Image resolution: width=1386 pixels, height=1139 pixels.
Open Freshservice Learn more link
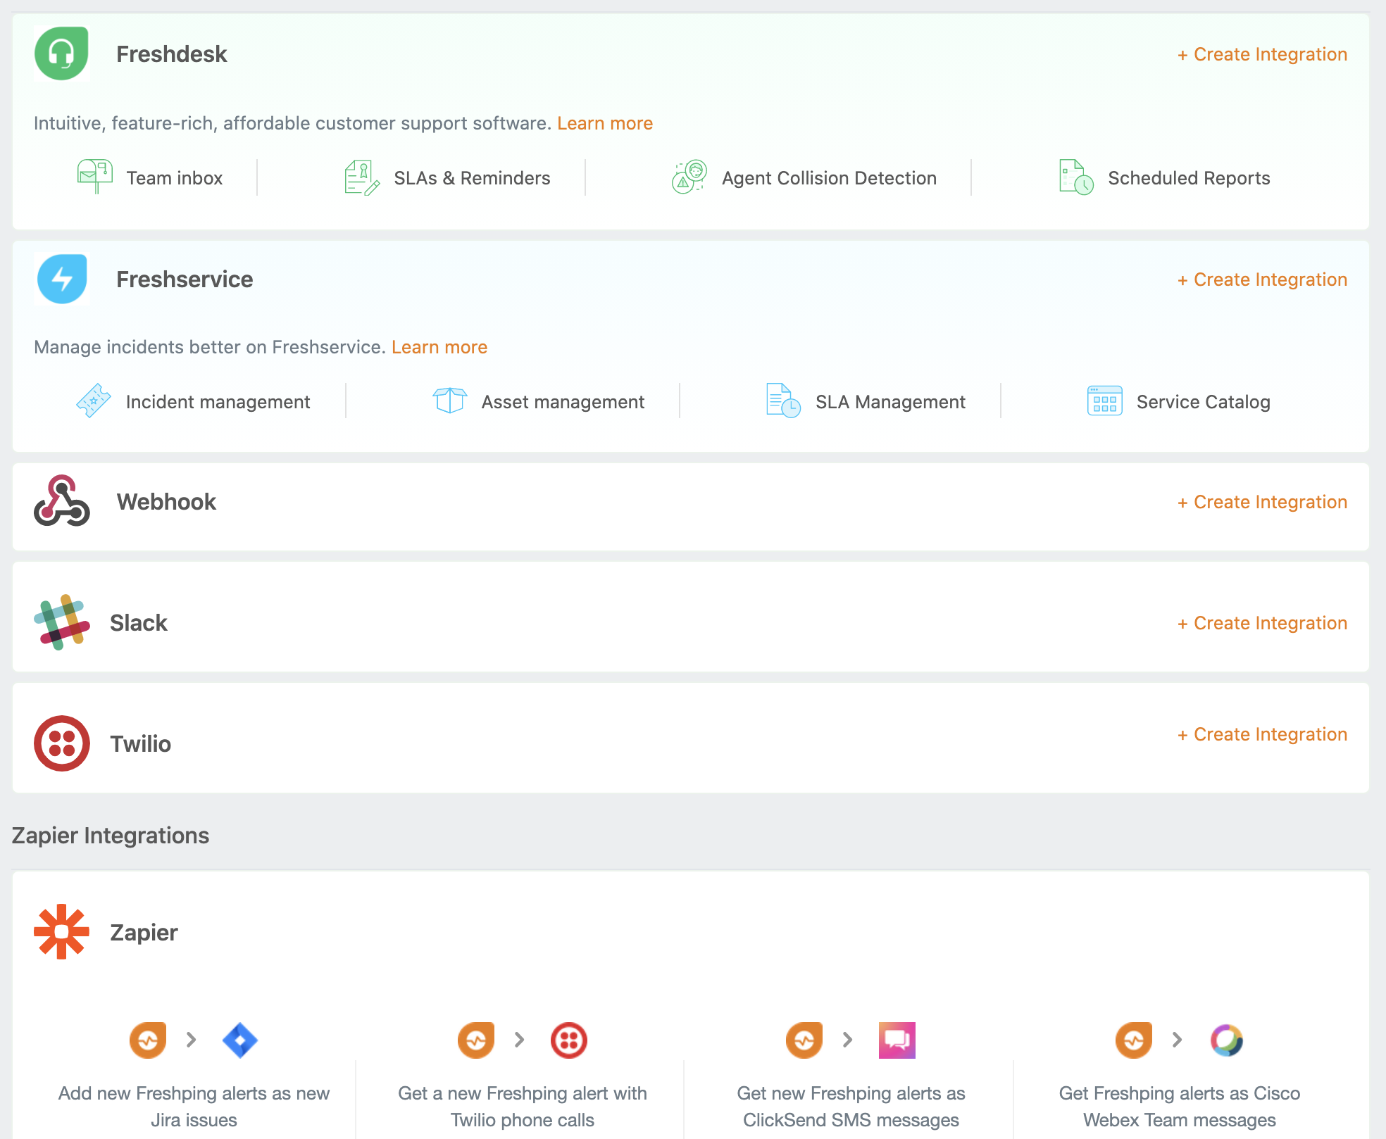coord(439,347)
